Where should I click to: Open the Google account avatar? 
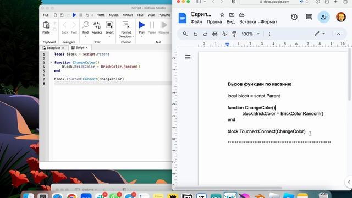pyautogui.click(x=341, y=17)
